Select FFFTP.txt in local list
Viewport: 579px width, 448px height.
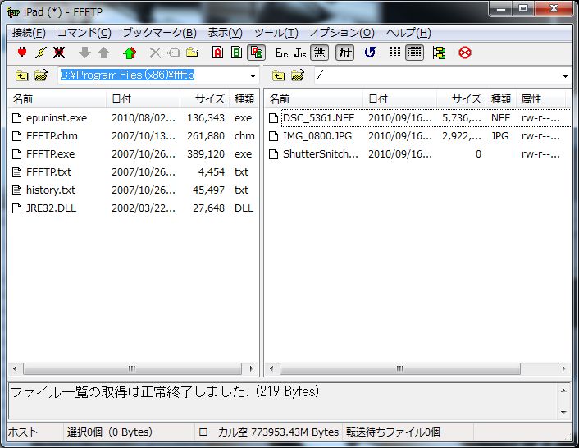pos(48,172)
